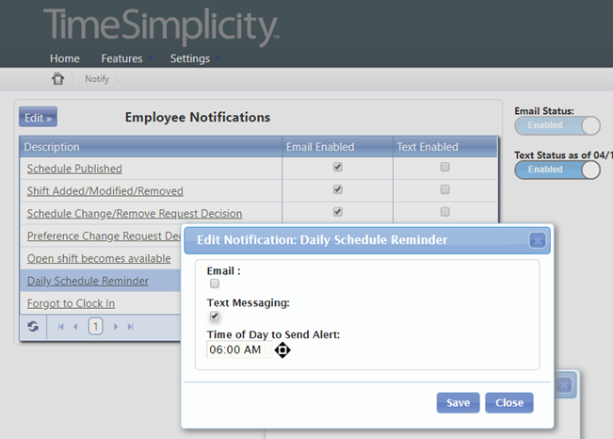Click the Notify breadcrumb
The width and height of the screenshot is (613, 439).
tap(97, 79)
